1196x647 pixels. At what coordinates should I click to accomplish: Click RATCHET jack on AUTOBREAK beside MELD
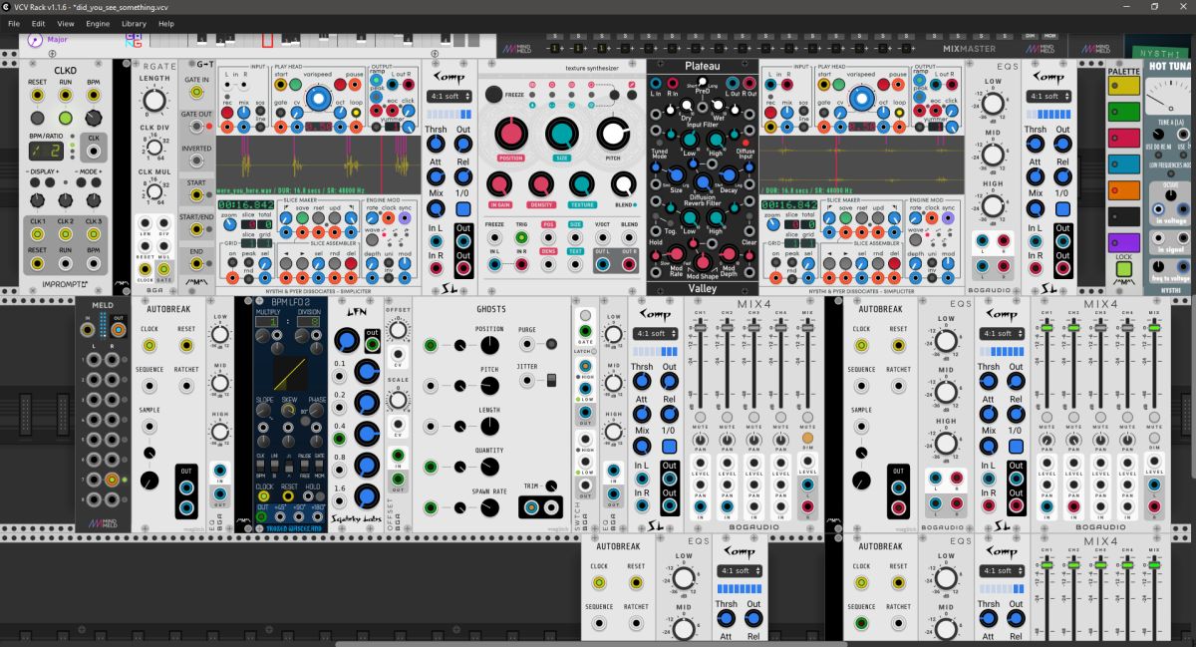coord(186,386)
